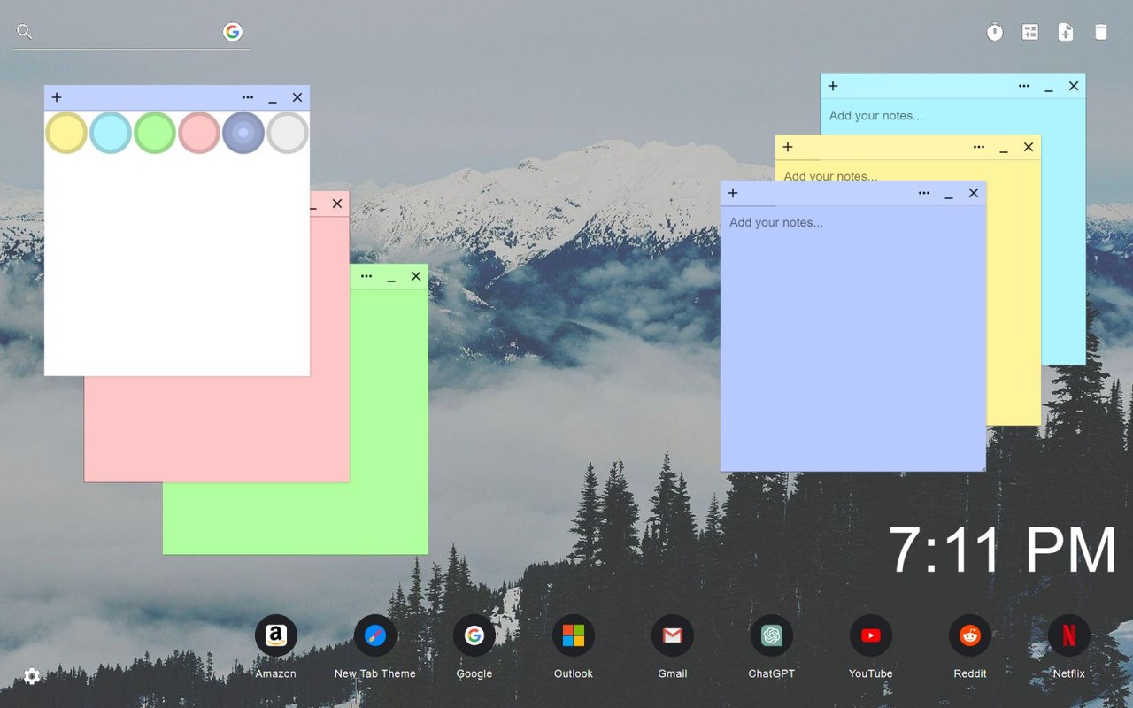Image resolution: width=1133 pixels, height=708 pixels.
Task: Click the pink note body
Action: 217,429
